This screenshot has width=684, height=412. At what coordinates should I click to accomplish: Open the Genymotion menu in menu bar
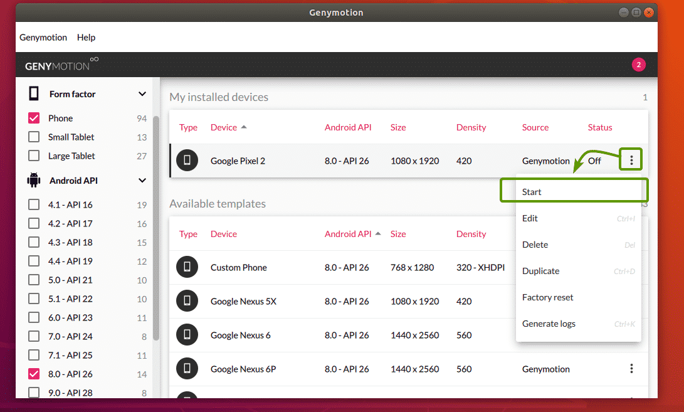coord(43,38)
